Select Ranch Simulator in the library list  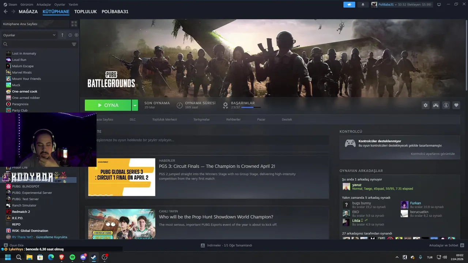coord(24,205)
